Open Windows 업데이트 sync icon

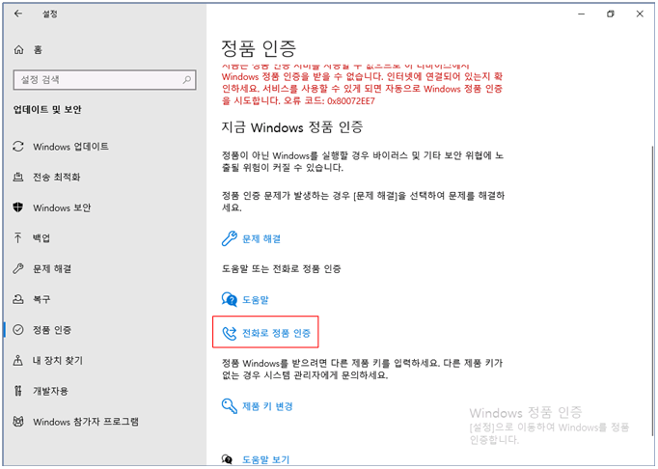pos(18,147)
